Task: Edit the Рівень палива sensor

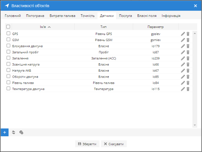Action: tap(183, 83)
